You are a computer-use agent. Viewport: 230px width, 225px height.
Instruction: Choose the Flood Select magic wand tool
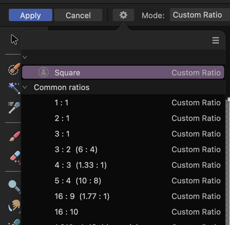point(14,88)
